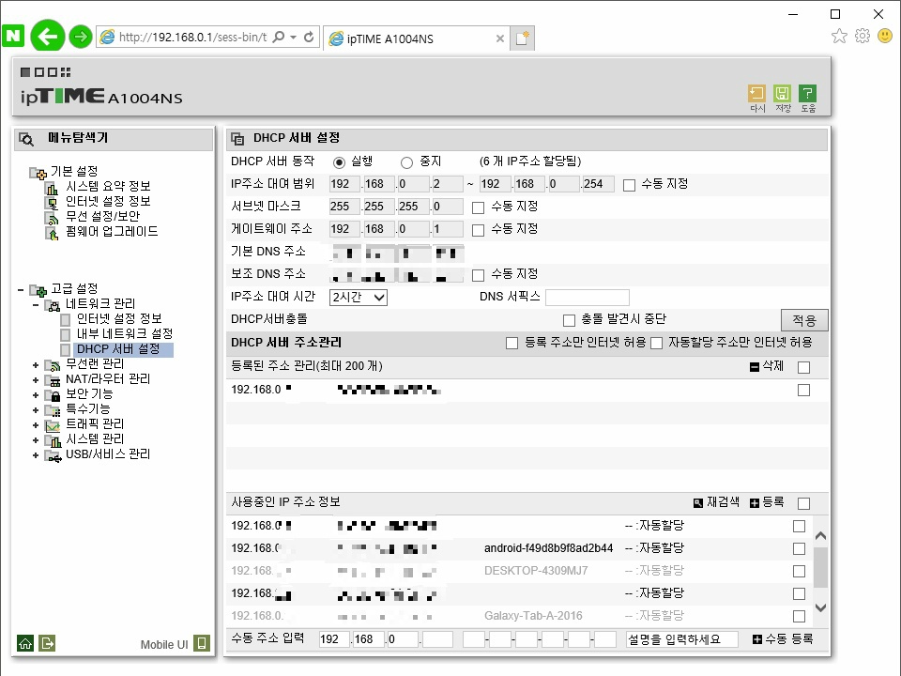
Task: Enable 자동할당 주소만 인터넷 허용 checkbox
Action: [656, 344]
